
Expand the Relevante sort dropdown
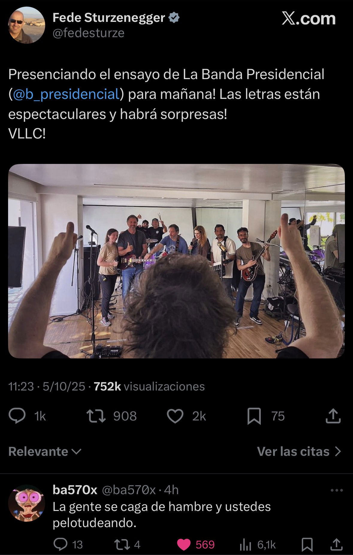point(45,451)
